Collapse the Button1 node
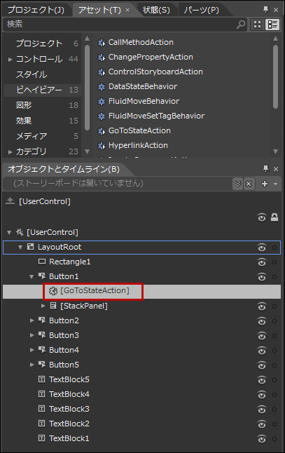The height and width of the screenshot is (453, 285). 32,277
